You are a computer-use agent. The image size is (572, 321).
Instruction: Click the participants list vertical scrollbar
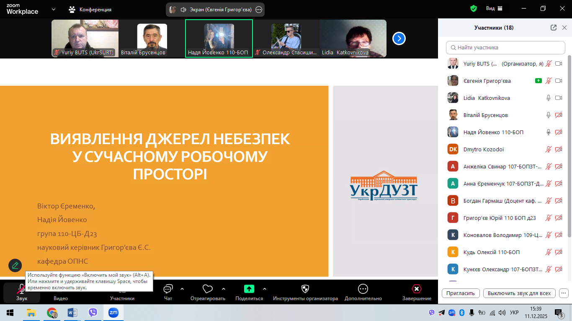point(569,142)
